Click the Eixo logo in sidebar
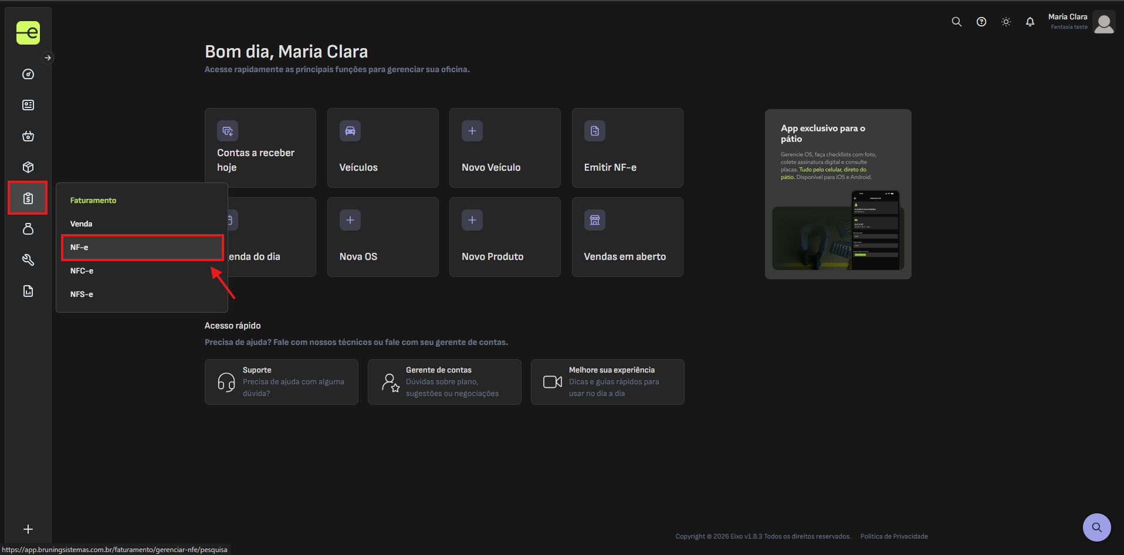This screenshot has height=555, width=1124. point(28,33)
